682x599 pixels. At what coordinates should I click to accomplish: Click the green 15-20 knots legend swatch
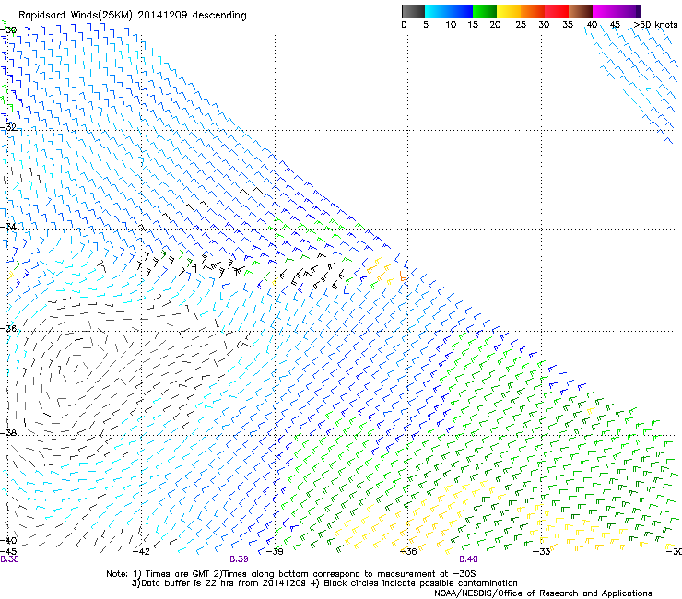(x=485, y=11)
